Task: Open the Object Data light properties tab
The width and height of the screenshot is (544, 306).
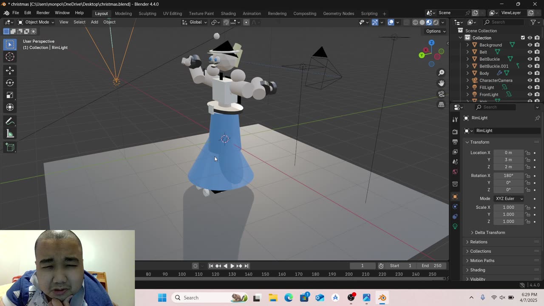Action: 455,227
